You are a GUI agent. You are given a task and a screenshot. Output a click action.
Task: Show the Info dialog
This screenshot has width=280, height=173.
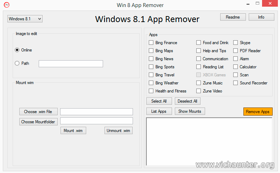[x=261, y=17]
